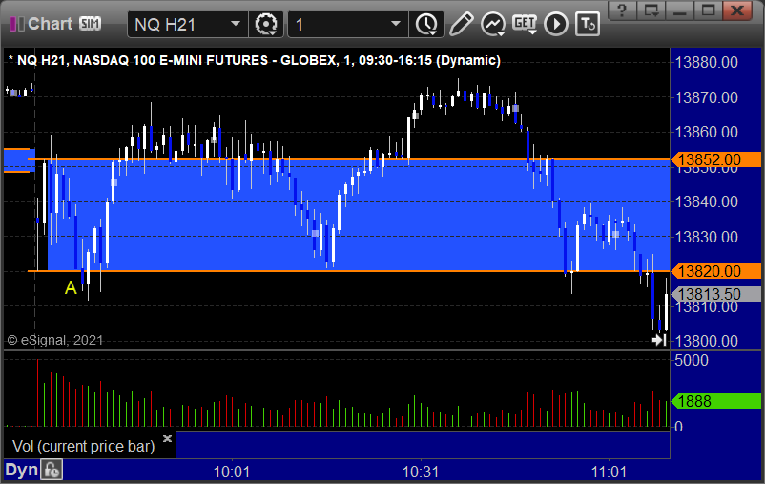The image size is (765, 484).
Task: Close the Vol study panel
Action: tap(167, 438)
